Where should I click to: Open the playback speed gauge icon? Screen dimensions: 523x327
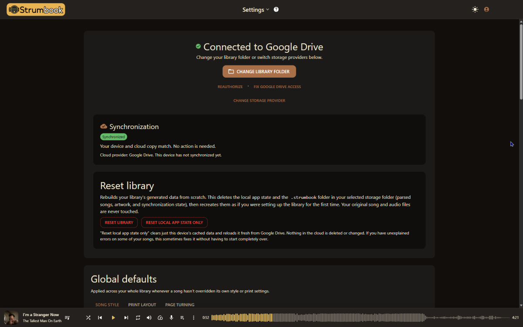pyautogui.click(x=160, y=318)
